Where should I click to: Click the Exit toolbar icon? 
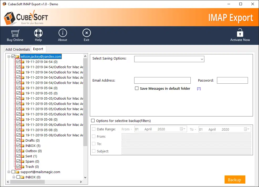click(86, 33)
